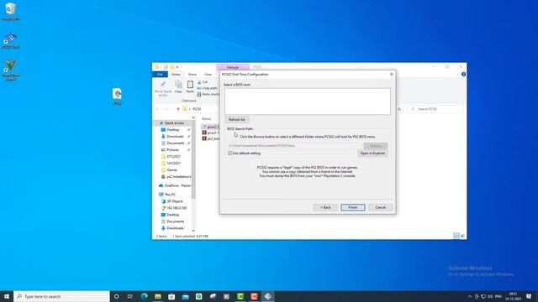Select the file icon sitting on the desktop
This screenshot has width=538, height=302.
point(117,96)
